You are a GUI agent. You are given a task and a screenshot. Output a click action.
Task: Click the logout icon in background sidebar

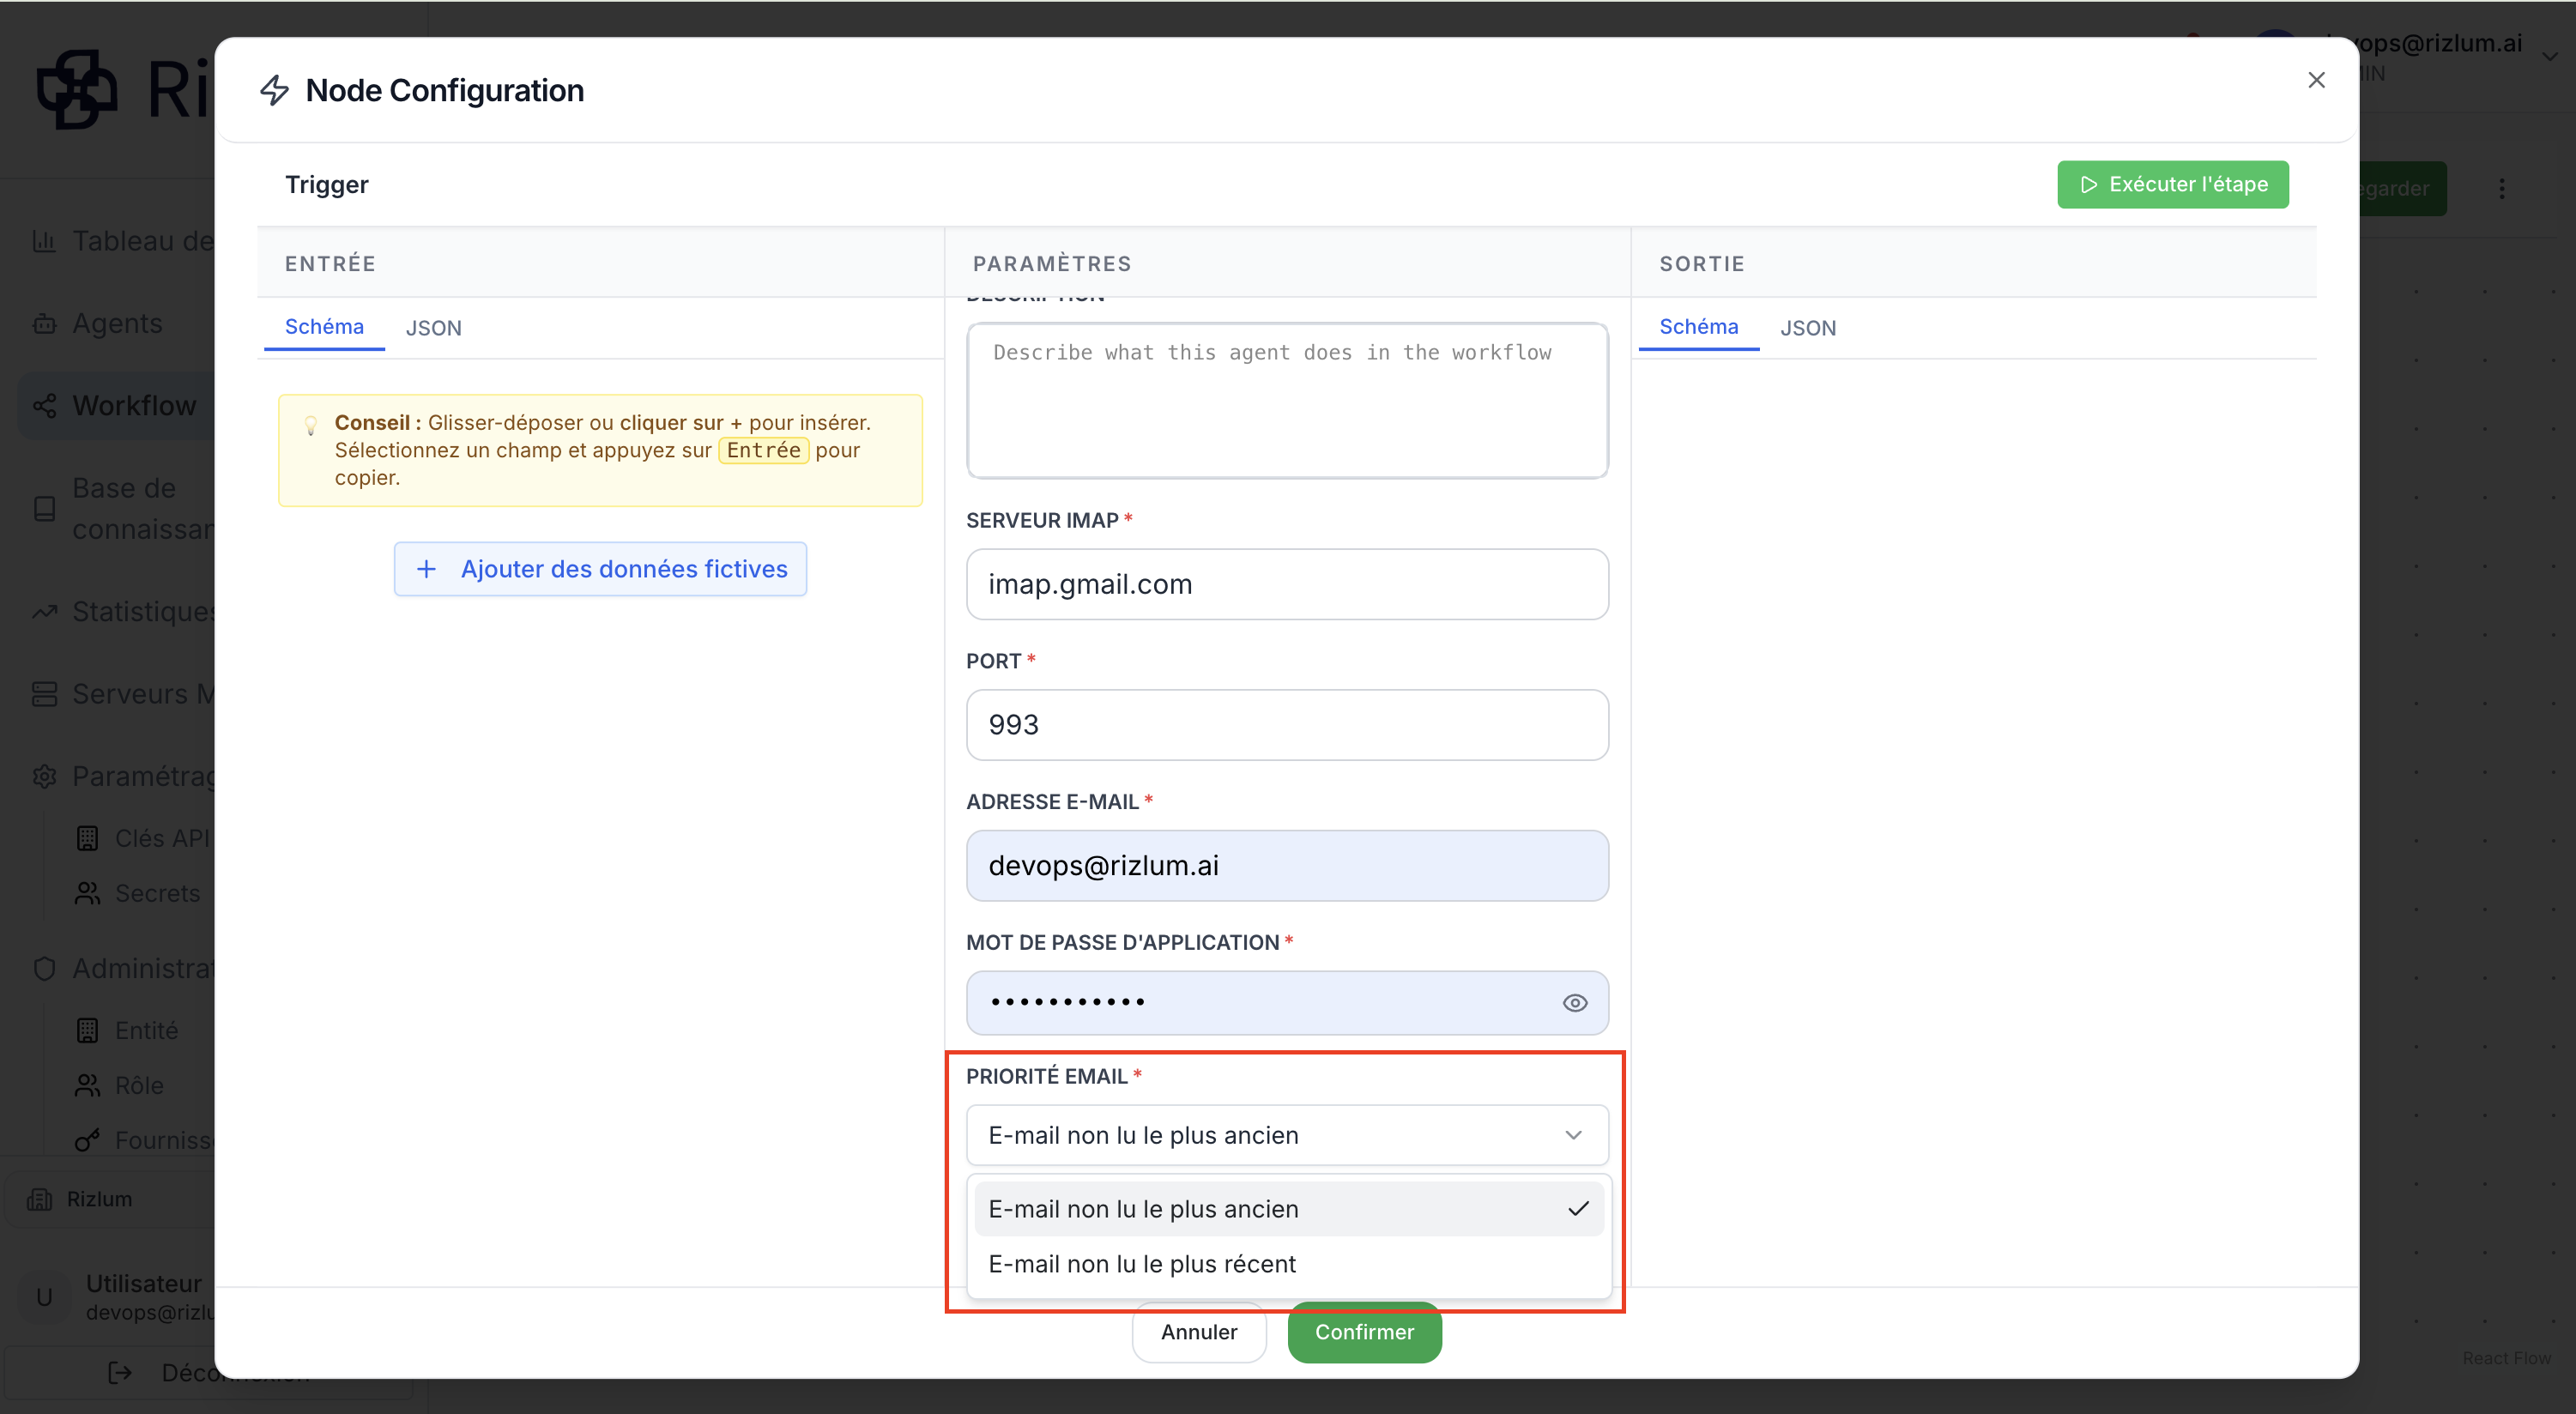120,1372
